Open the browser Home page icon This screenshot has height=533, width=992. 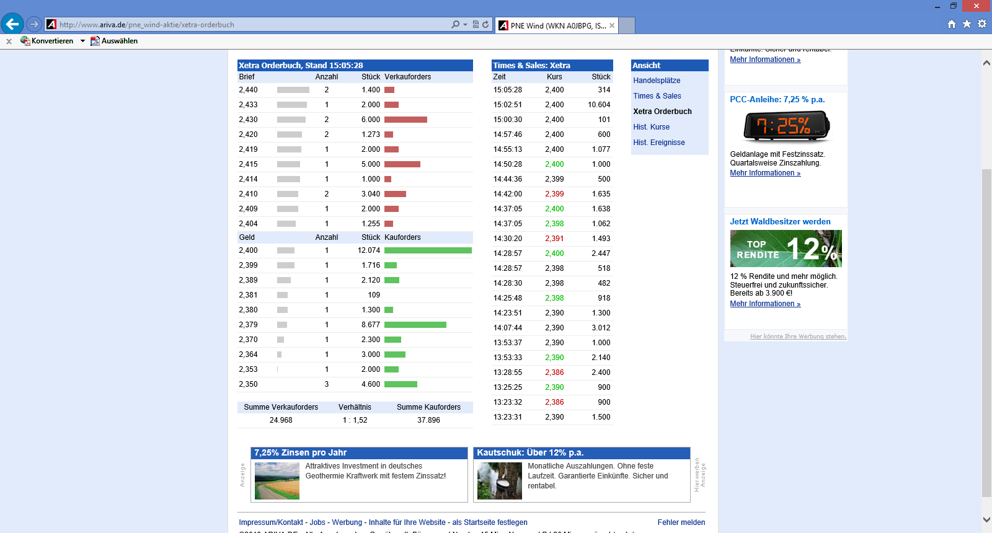[952, 24]
